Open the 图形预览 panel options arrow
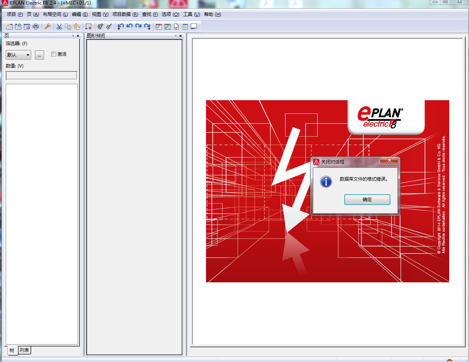469x362 pixels. click(176, 36)
